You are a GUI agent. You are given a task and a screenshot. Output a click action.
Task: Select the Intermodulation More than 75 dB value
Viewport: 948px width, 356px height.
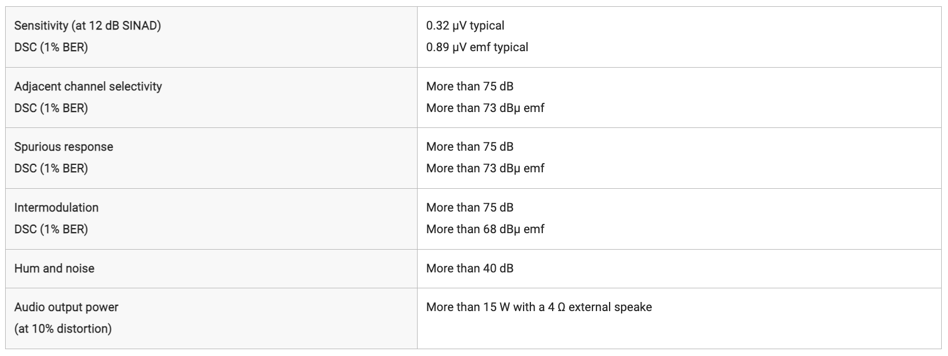click(x=469, y=208)
